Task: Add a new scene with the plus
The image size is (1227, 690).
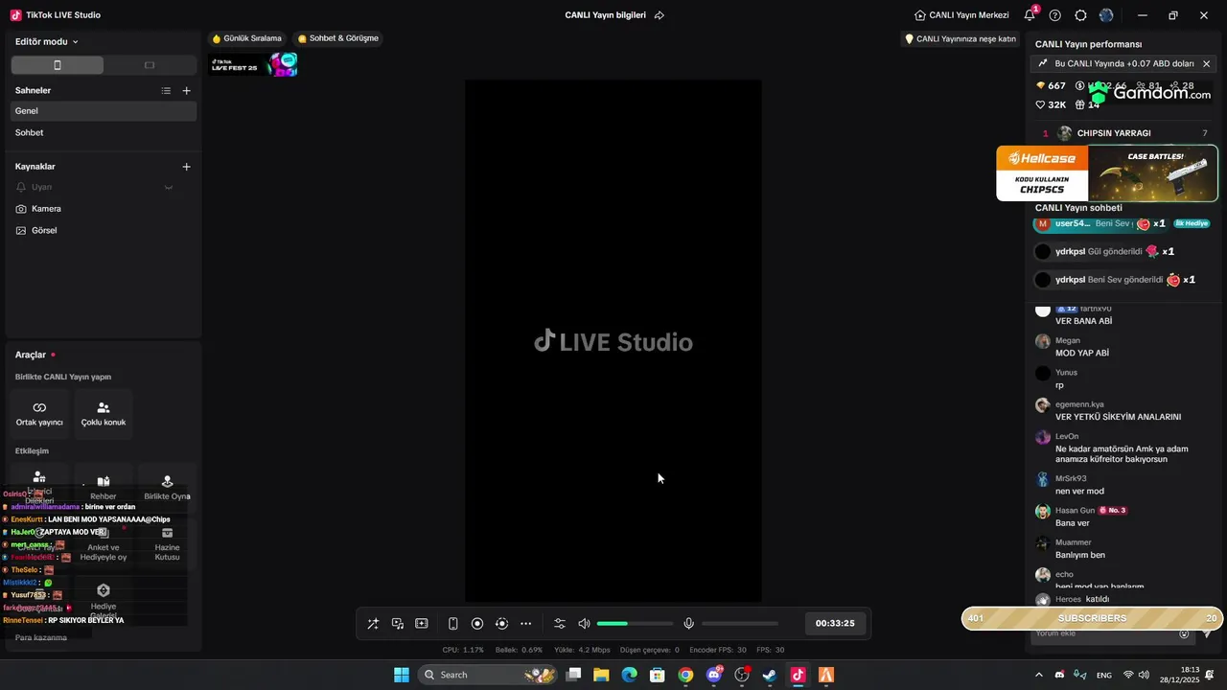Action: (186, 91)
